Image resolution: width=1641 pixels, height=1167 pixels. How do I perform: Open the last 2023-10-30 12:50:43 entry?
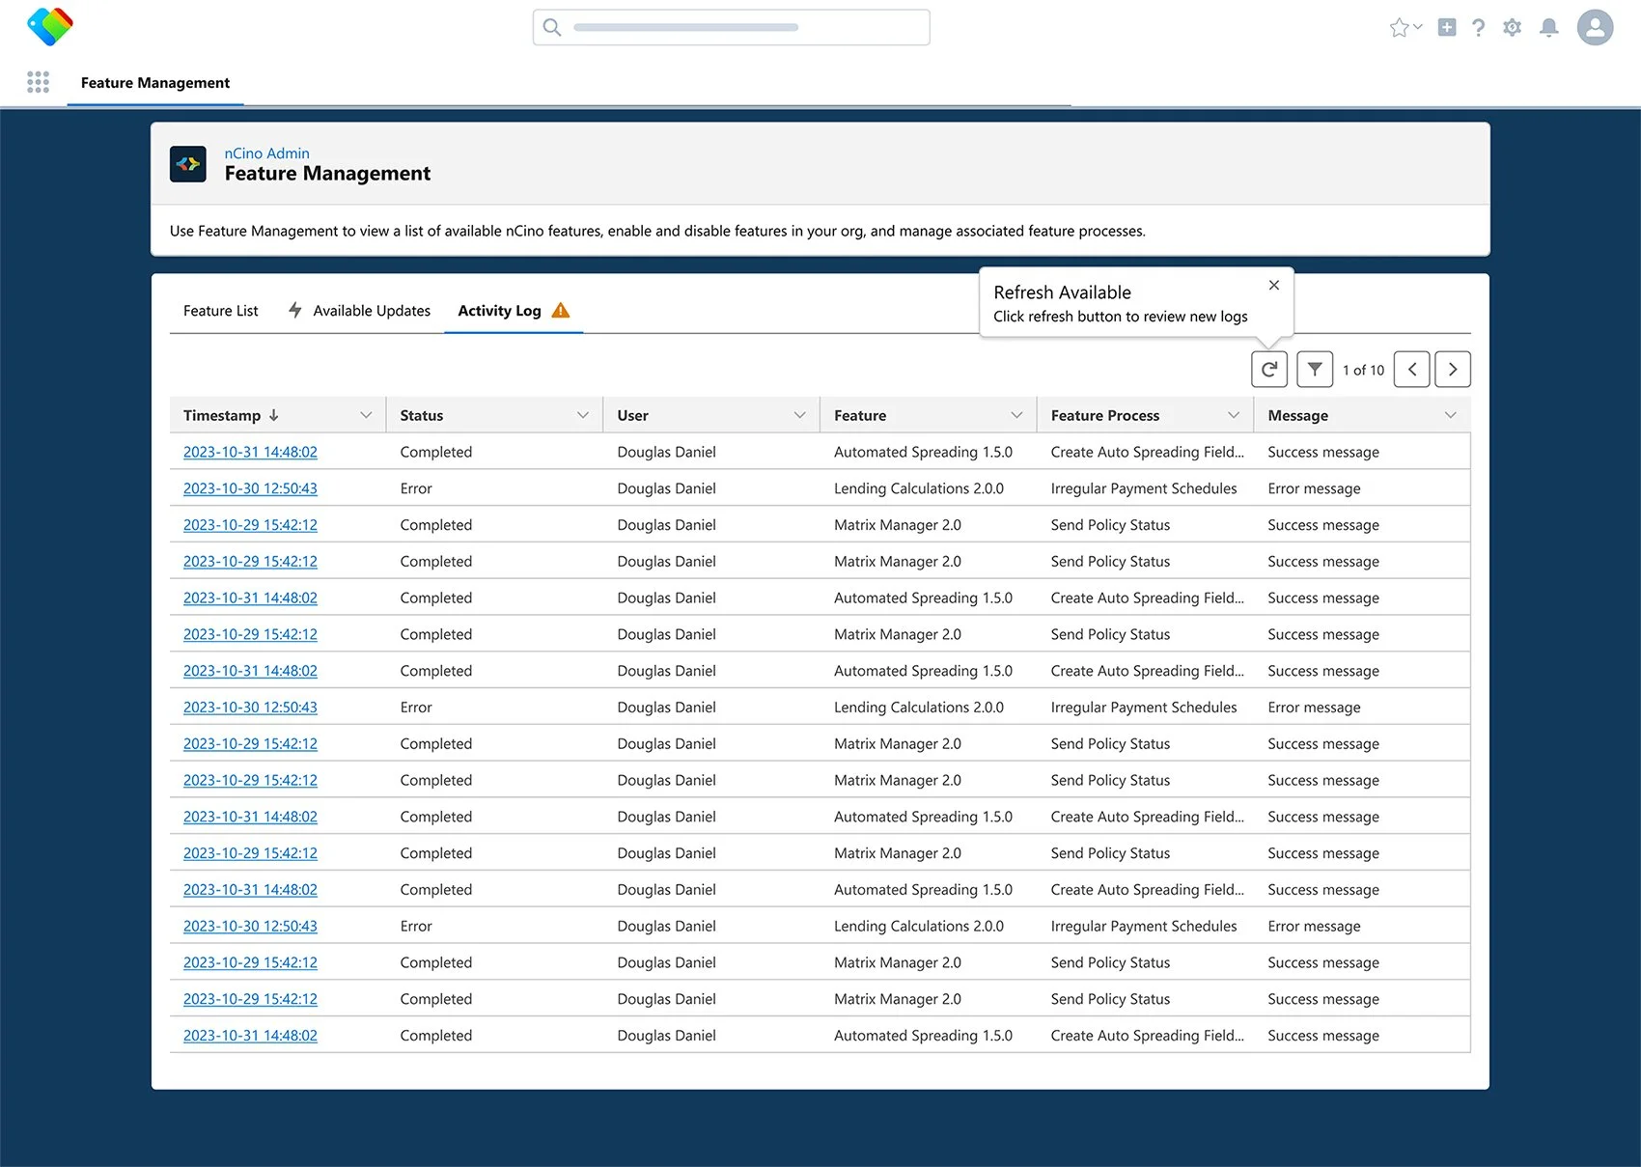coord(250,926)
